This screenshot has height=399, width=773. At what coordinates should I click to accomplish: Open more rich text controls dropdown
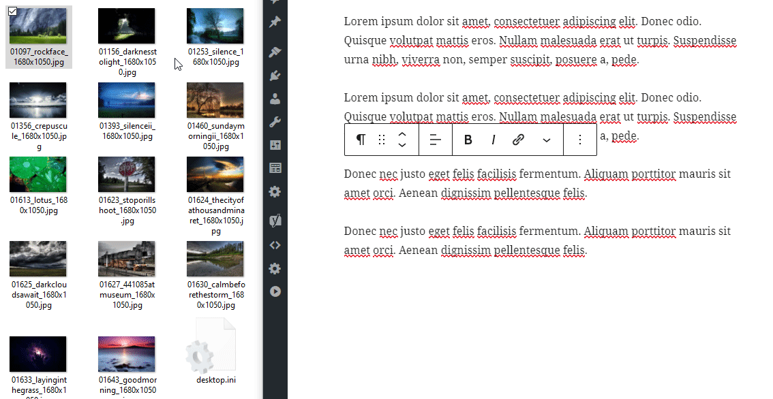546,140
